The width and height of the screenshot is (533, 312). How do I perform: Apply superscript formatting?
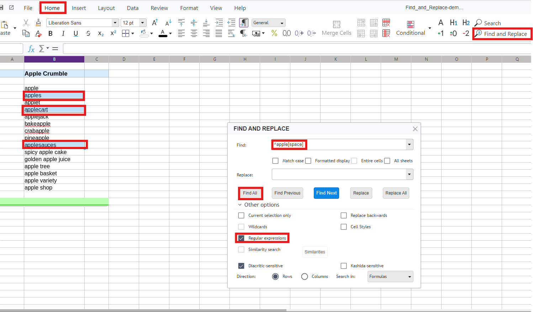point(113,33)
